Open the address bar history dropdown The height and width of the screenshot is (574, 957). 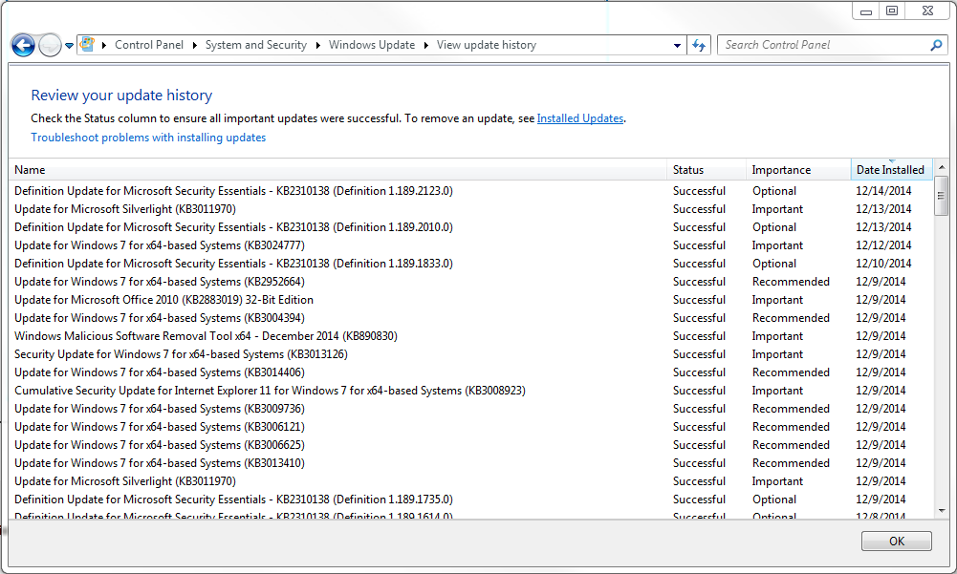pos(677,45)
